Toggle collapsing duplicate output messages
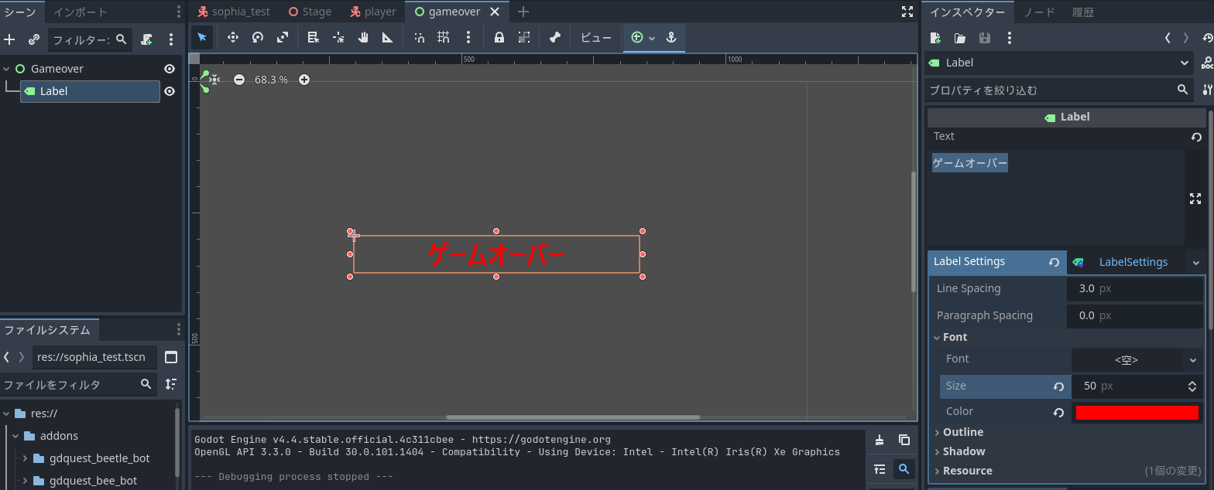The height and width of the screenshot is (490, 1214). (x=880, y=468)
